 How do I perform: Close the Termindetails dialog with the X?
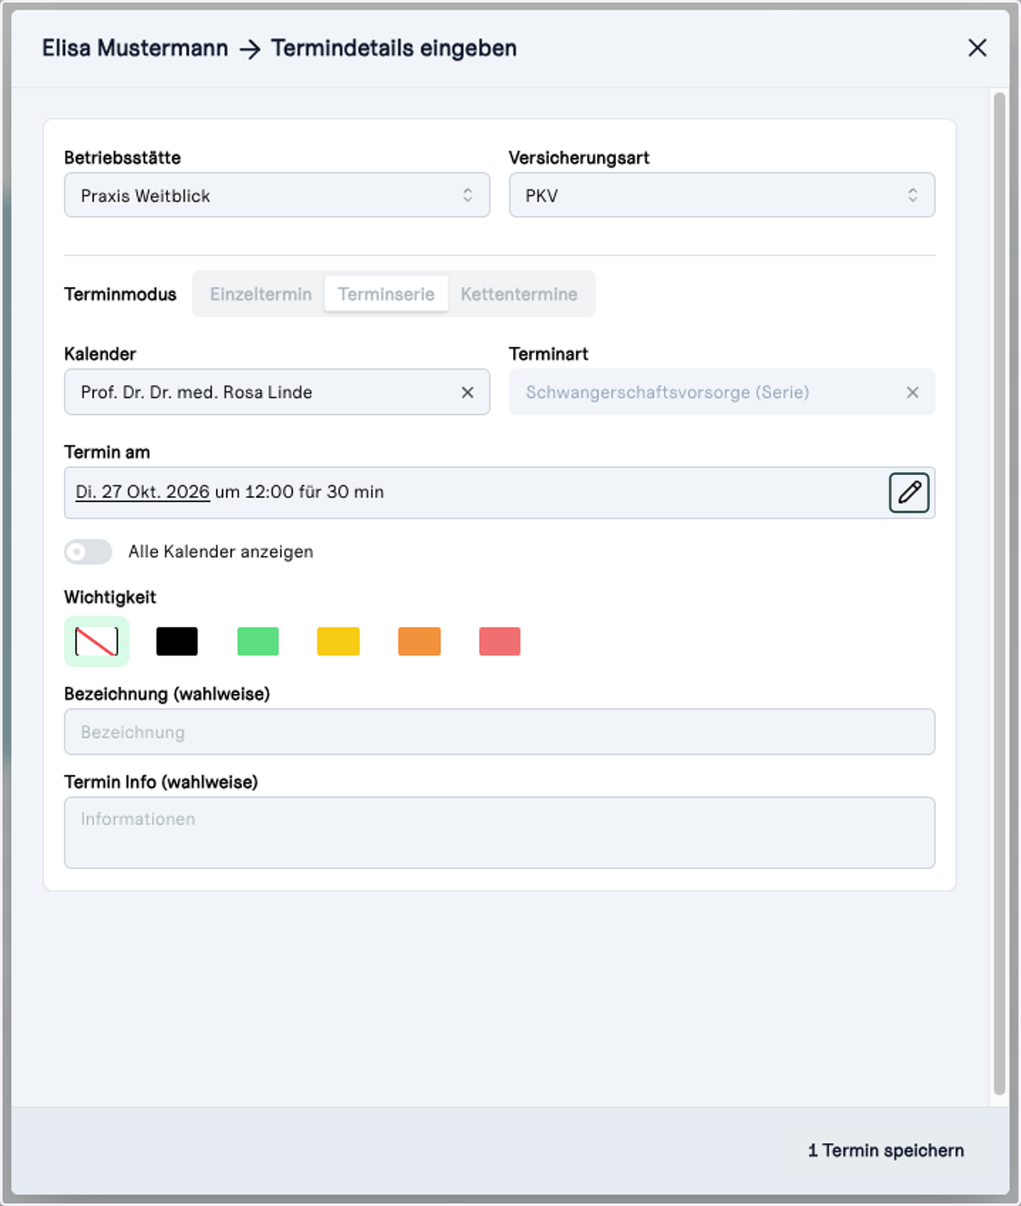point(977,48)
